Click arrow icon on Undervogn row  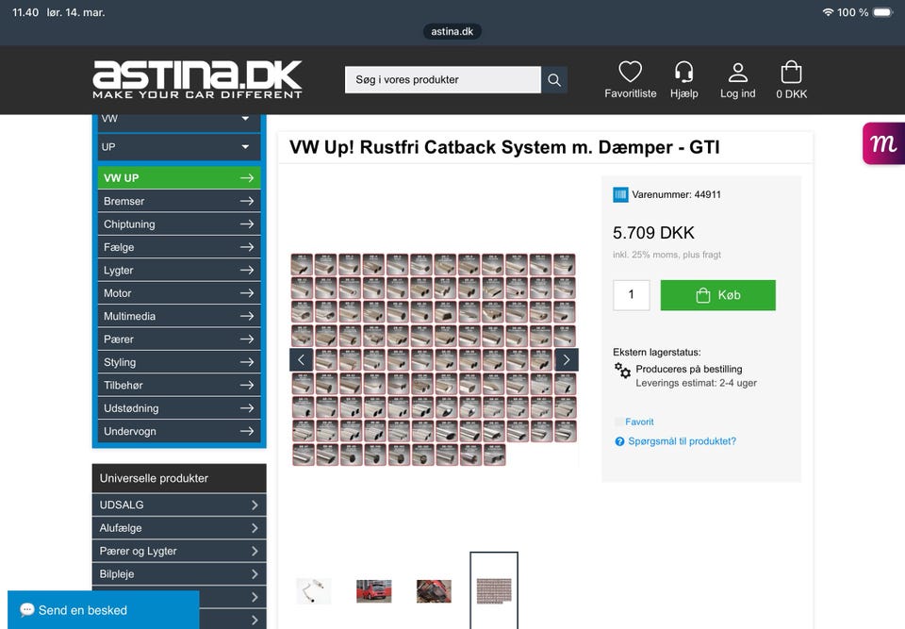247,432
